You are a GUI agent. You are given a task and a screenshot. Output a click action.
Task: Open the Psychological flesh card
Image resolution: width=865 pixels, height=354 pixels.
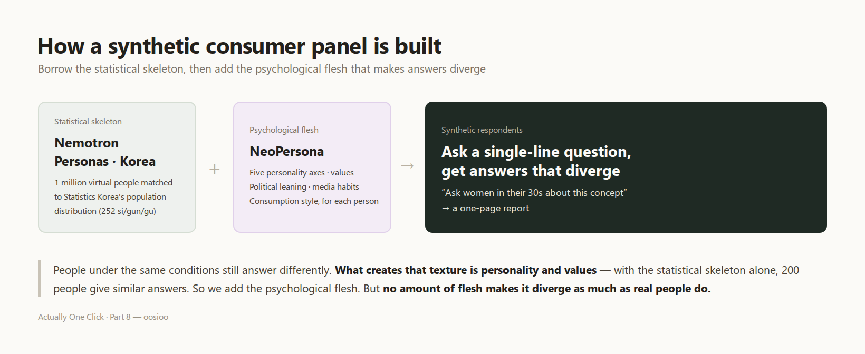point(312,167)
